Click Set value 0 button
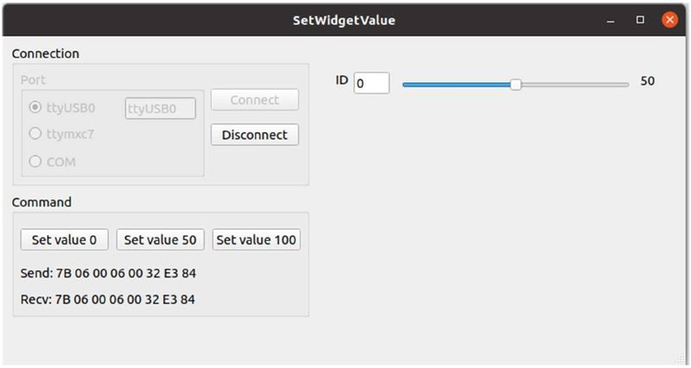This screenshot has width=691, height=368. tap(65, 239)
